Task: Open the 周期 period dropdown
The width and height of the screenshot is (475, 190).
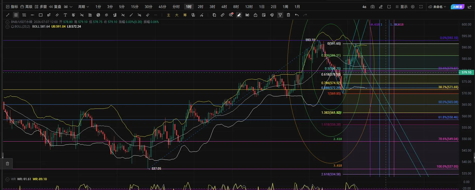Action: click(x=84, y=7)
